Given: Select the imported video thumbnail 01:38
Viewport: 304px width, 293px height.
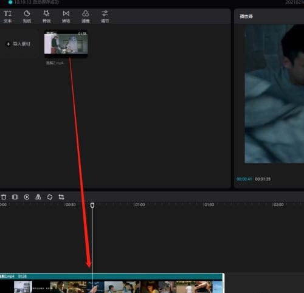Looking at the screenshot, I should [66, 44].
